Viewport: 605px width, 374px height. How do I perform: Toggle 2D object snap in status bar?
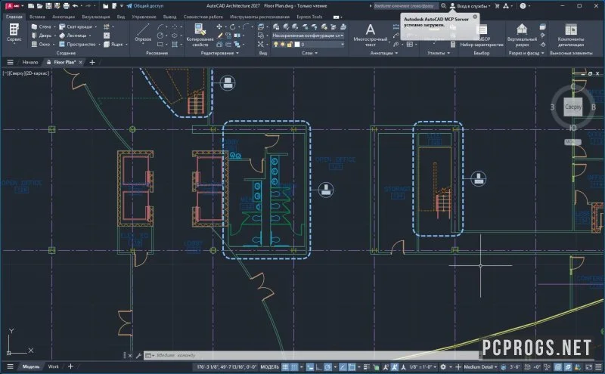pos(352,366)
